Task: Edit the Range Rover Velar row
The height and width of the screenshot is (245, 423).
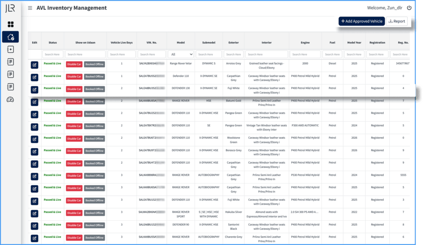Action: tap(34, 64)
